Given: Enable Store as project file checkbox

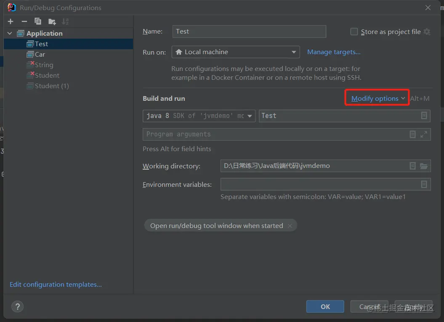Looking at the screenshot, I should pos(354,31).
